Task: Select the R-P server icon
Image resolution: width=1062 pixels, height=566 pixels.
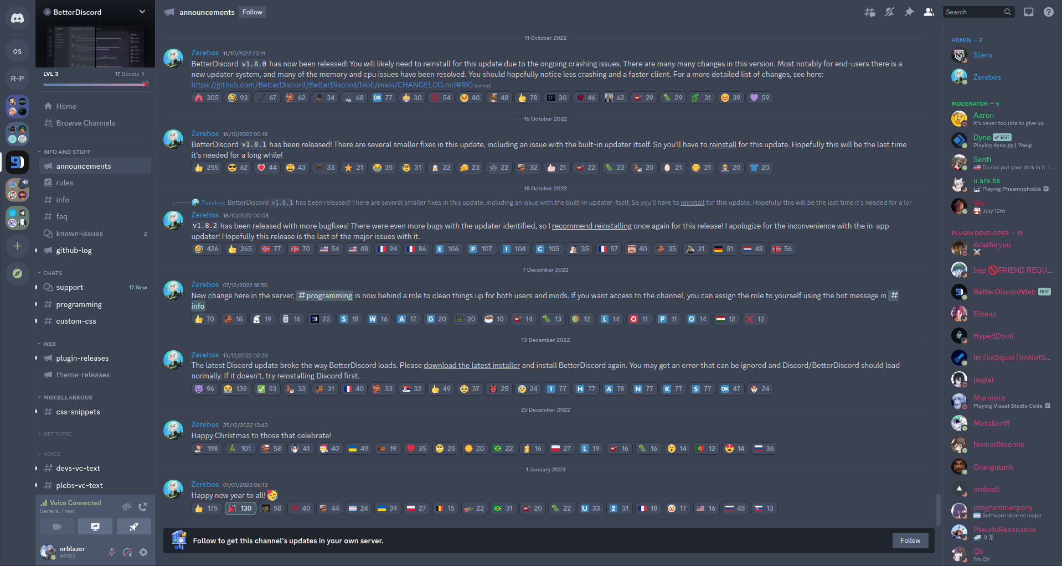Action: click(x=17, y=79)
